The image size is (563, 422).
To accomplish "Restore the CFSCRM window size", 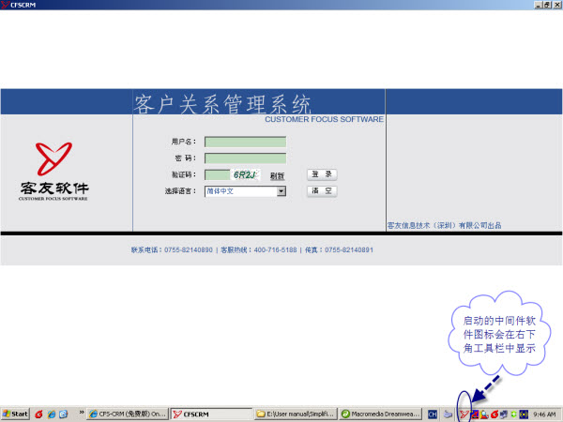I will pyautogui.click(x=547, y=5).
